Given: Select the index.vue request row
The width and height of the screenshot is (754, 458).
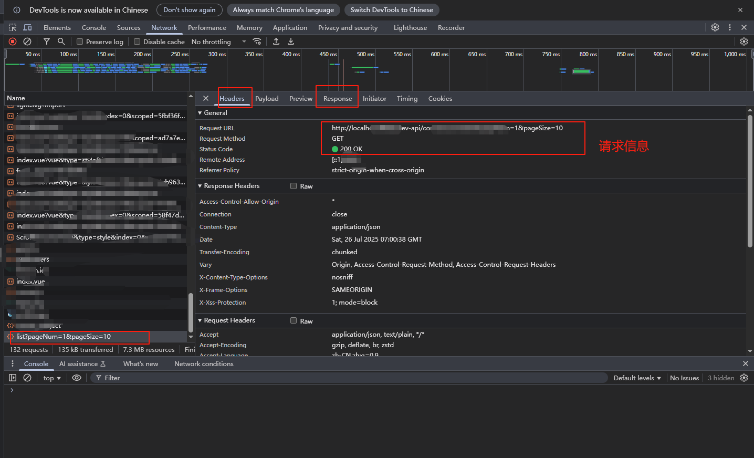Looking at the screenshot, I should (96, 282).
